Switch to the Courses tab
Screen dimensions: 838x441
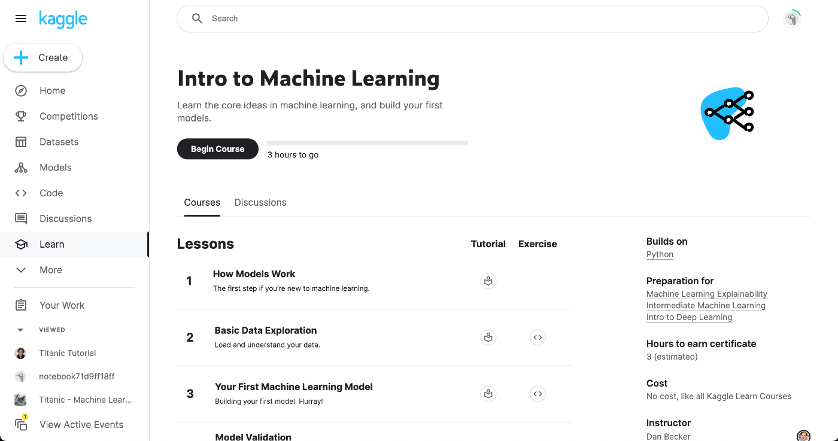pos(202,202)
